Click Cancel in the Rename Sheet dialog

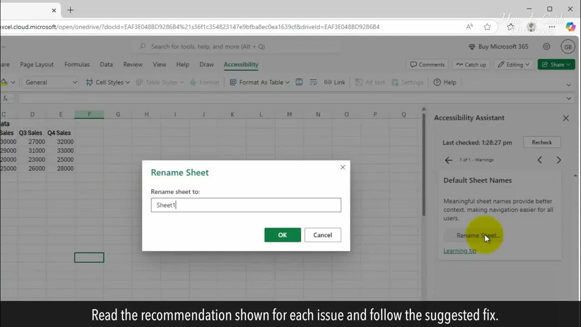point(323,235)
